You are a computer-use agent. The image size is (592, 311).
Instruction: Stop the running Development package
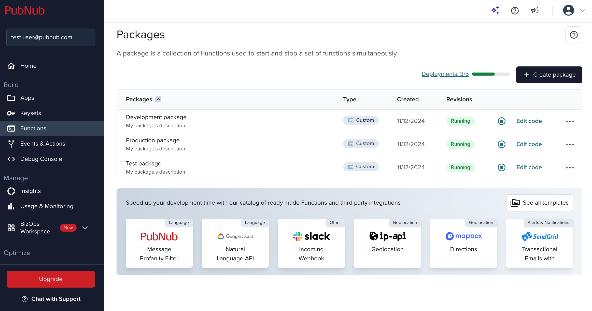501,121
